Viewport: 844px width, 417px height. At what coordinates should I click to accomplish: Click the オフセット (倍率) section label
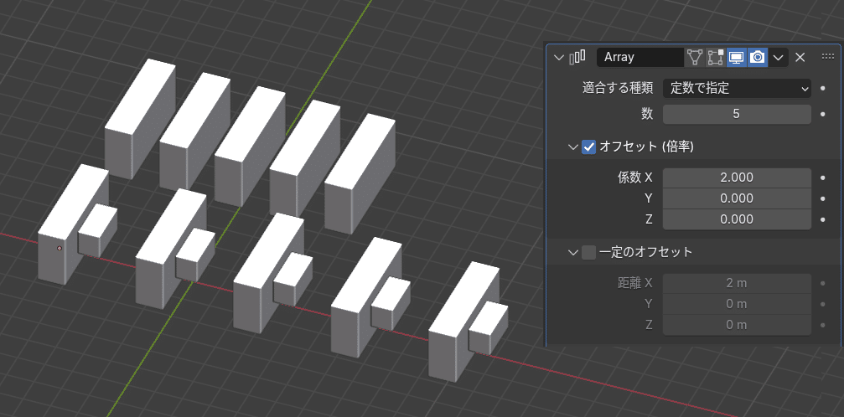pos(646,147)
